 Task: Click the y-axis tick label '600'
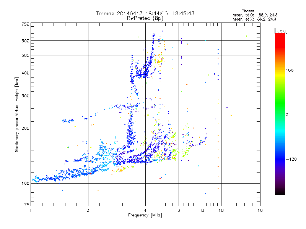click(25, 41)
